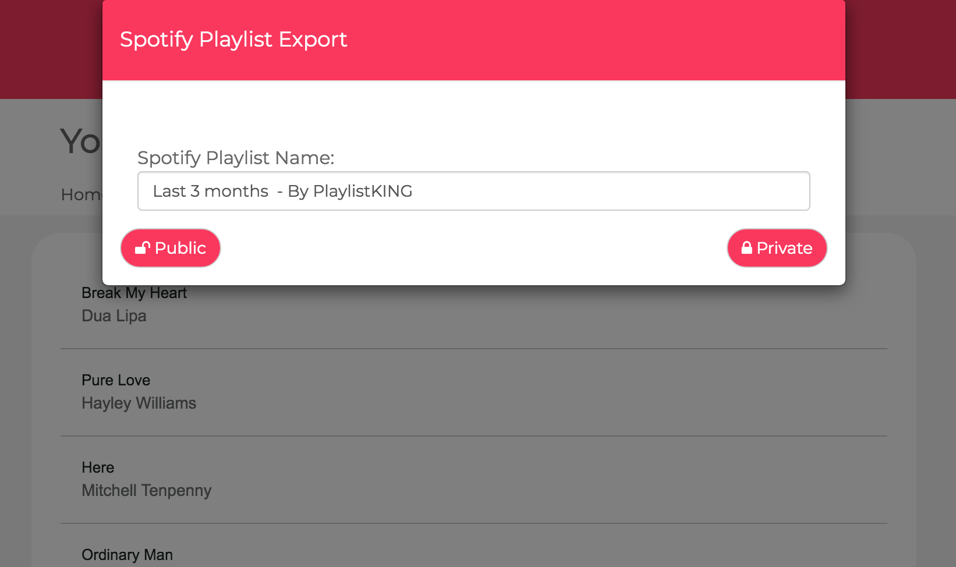
Task: Select "Private" to keep the playlist hidden
Action: click(x=777, y=247)
